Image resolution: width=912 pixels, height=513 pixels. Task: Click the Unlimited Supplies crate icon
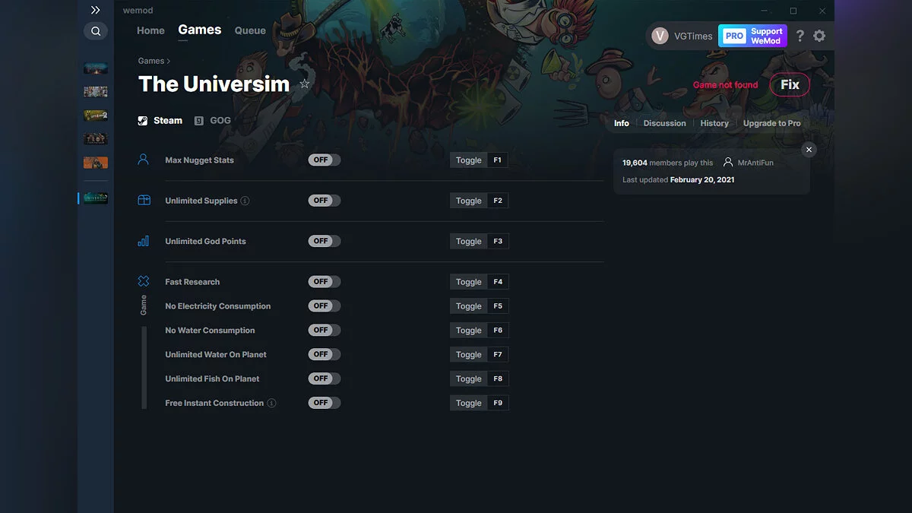(143, 199)
